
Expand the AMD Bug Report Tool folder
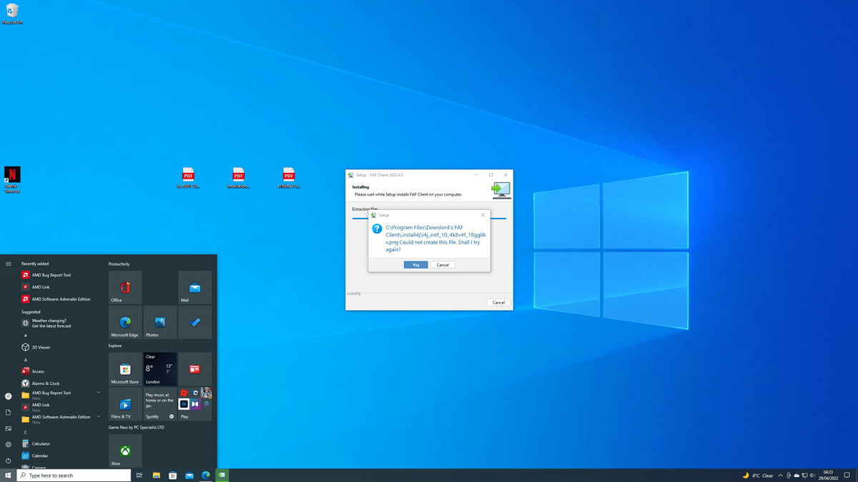tap(61, 394)
